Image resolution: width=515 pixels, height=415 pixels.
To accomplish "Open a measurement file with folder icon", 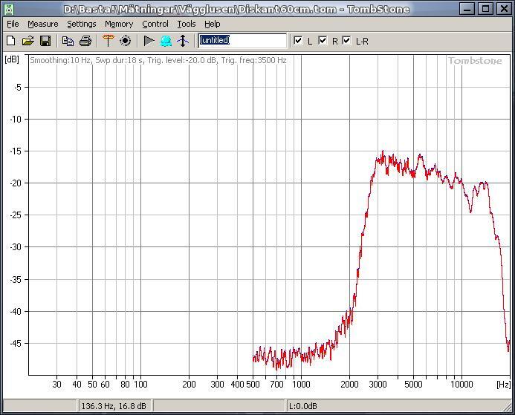I will point(27,41).
